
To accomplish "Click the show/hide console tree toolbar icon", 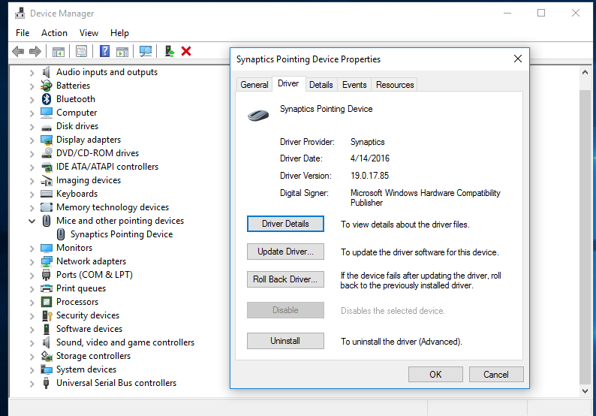I will [x=58, y=51].
